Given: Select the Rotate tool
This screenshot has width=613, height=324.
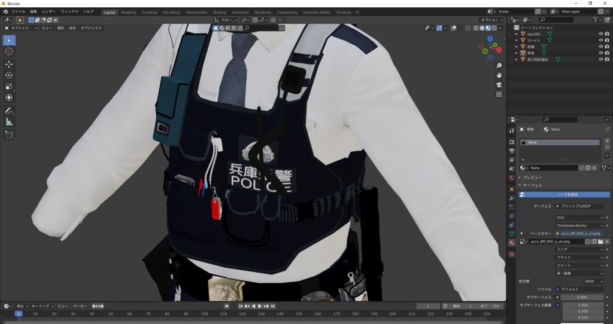Looking at the screenshot, I should (9, 75).
